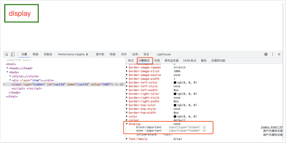
Task: Open the 应用 tab
Action: (135, 54)
